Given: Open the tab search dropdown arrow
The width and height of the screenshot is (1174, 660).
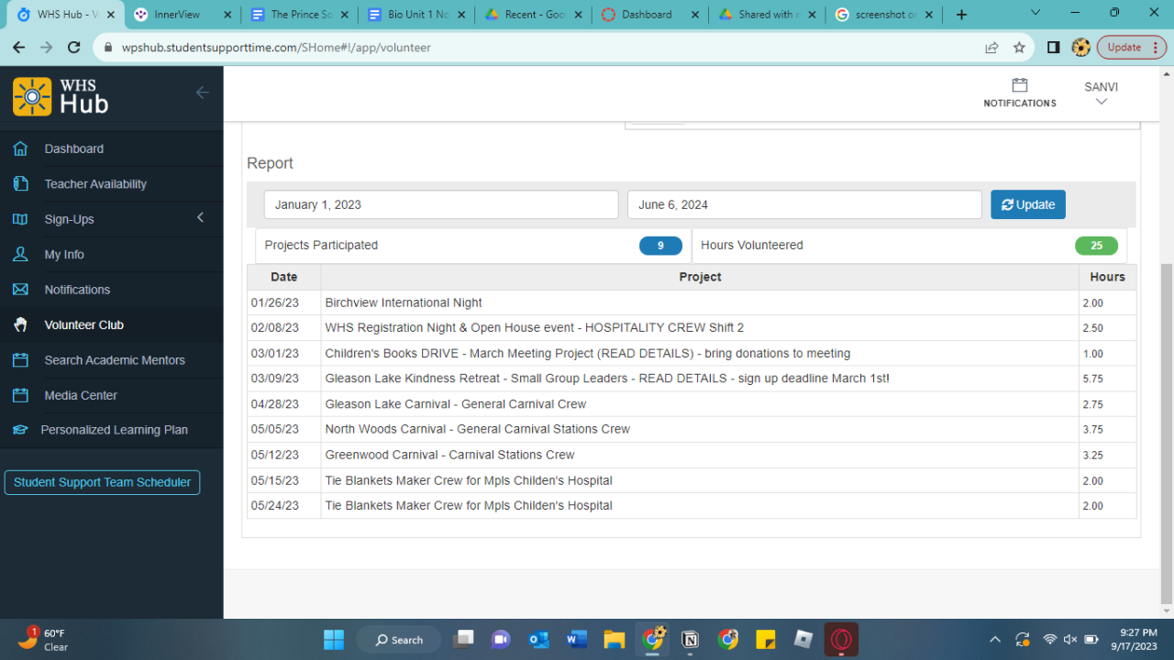Looking at the screenshot, I should point(1036,14).
